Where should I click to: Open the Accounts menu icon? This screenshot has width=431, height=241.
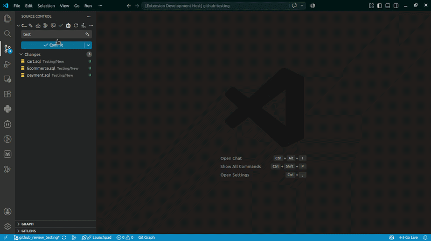click(8, 211)
